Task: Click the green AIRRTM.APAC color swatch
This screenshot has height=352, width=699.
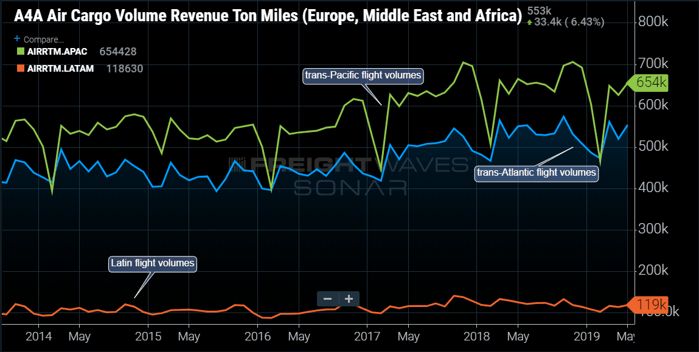Action: [21, 52]
